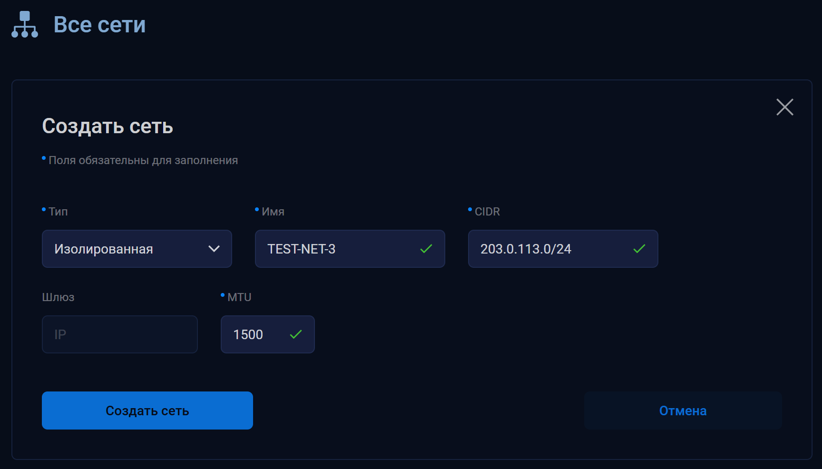Click the MTU field label

point(239,297)
